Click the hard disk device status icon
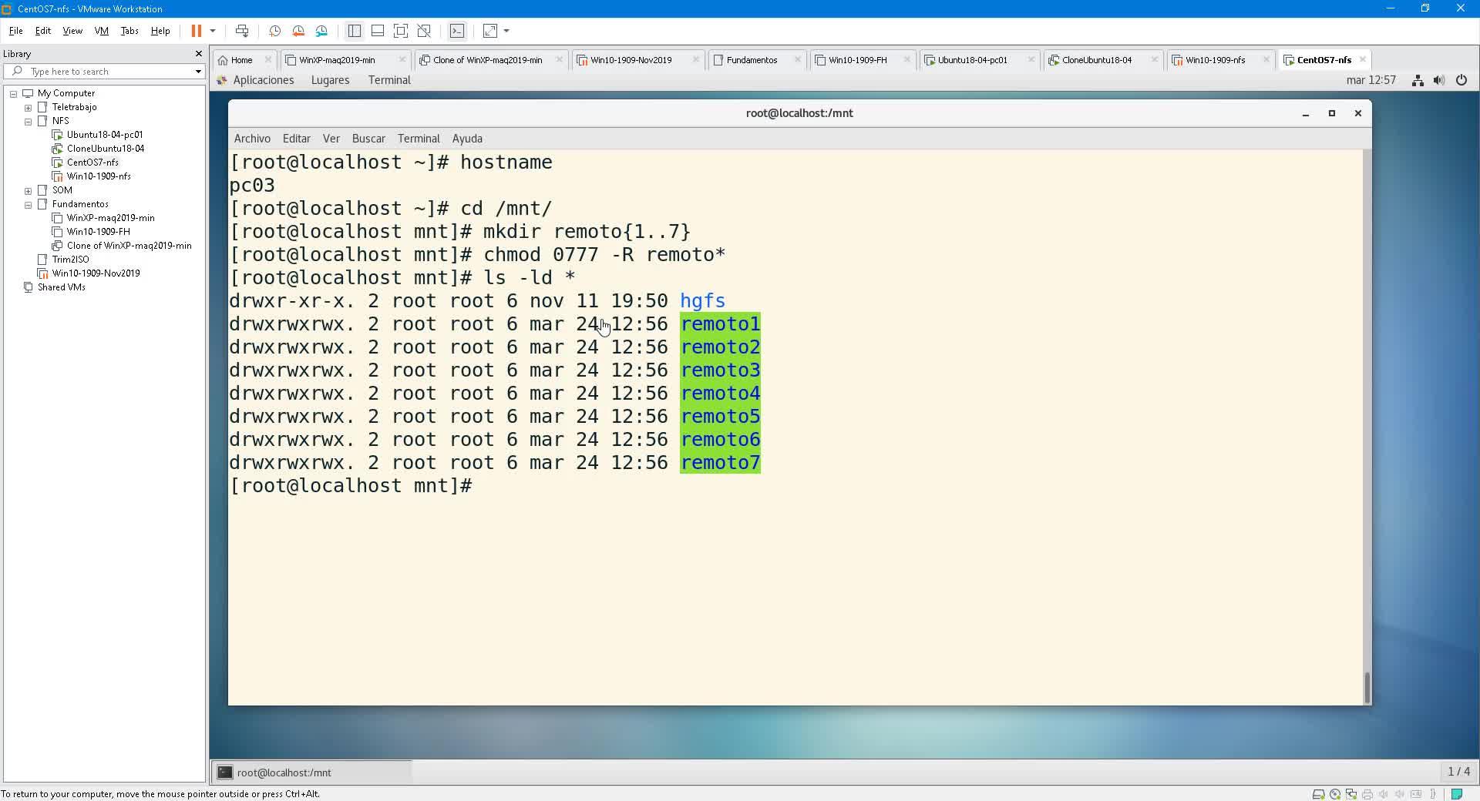The height and width of the screenshot is (801, 1480). 1318,794
